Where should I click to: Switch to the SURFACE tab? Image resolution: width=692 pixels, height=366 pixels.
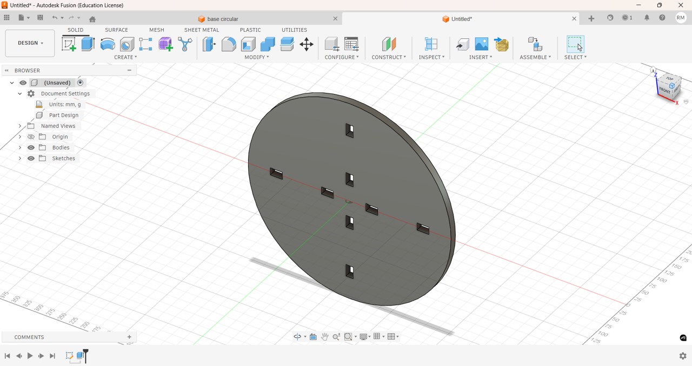[116, 30]
